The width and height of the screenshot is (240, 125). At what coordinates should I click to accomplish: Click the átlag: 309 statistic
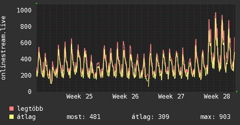(x=151, y=117)
